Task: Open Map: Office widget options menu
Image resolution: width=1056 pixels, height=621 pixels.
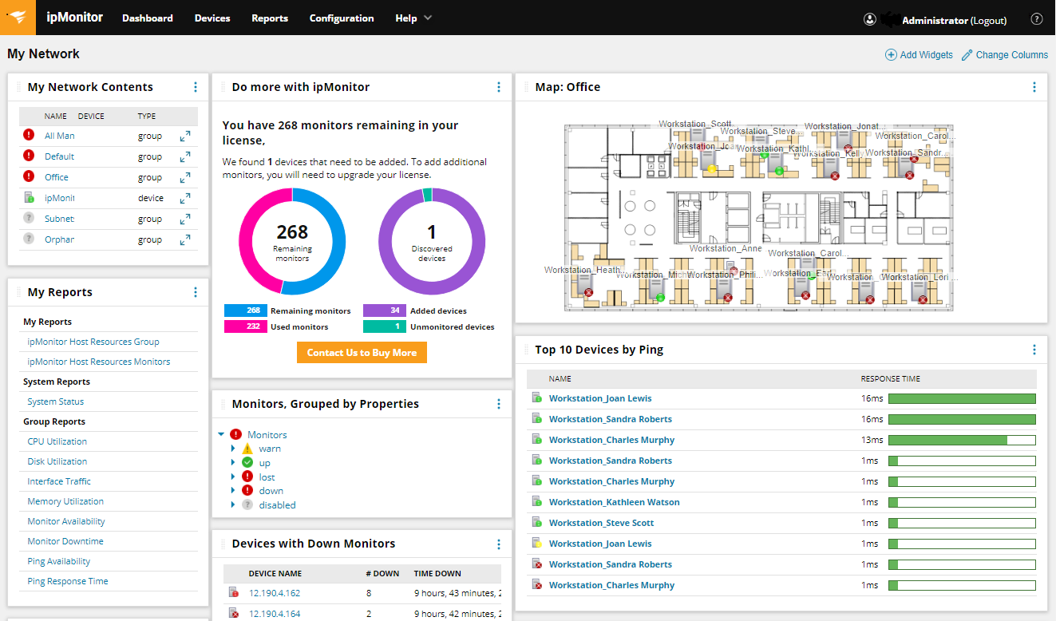Action: [1034, 87]
